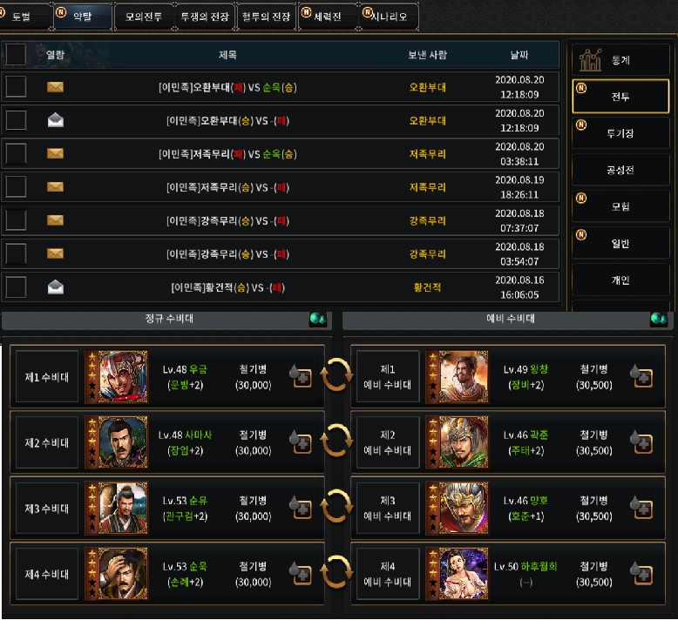
Task: Switch to the 약탈 tab
Action: pos(83,17)
